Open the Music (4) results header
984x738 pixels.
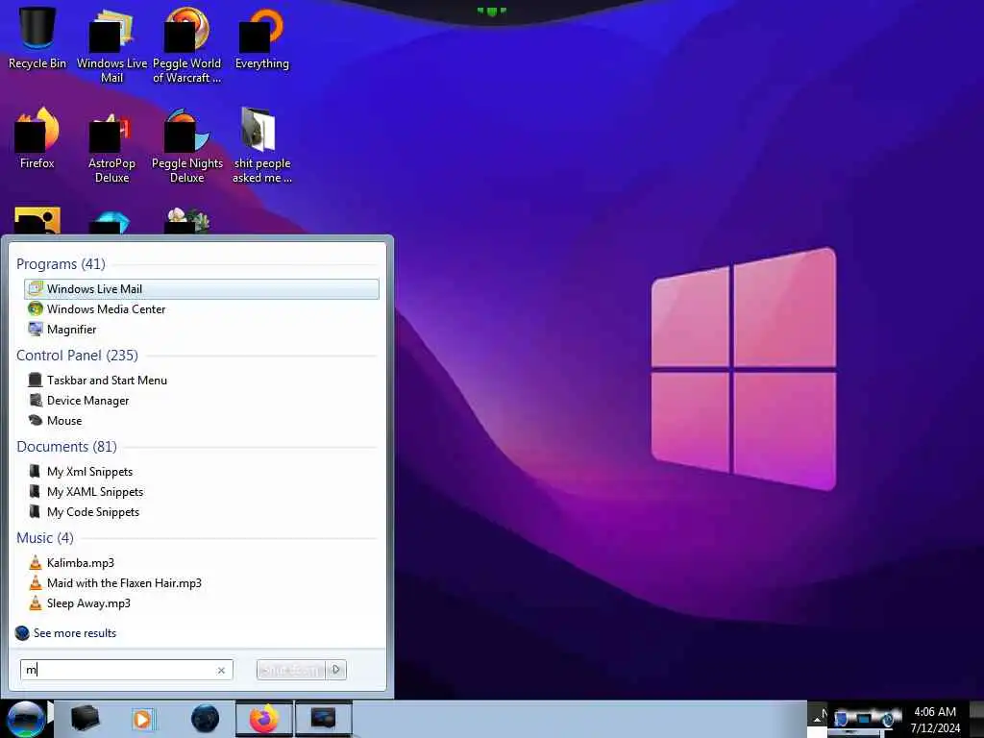(45, 538)
